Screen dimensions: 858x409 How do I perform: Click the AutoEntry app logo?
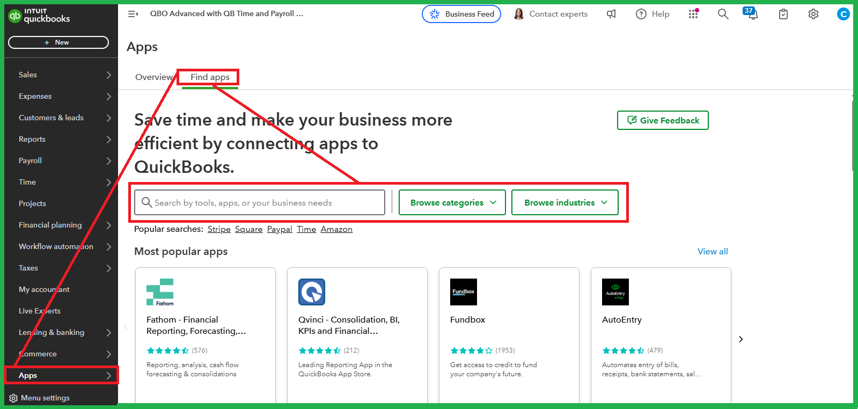click(615, 292)
